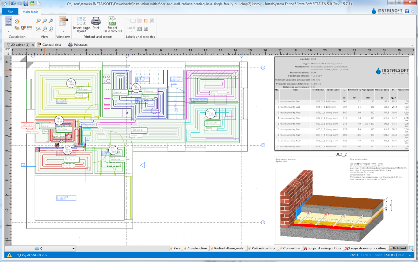Click the blue triangle view marker on drawing
This screenshot has width=418, height=262.
tap(143, 166)
